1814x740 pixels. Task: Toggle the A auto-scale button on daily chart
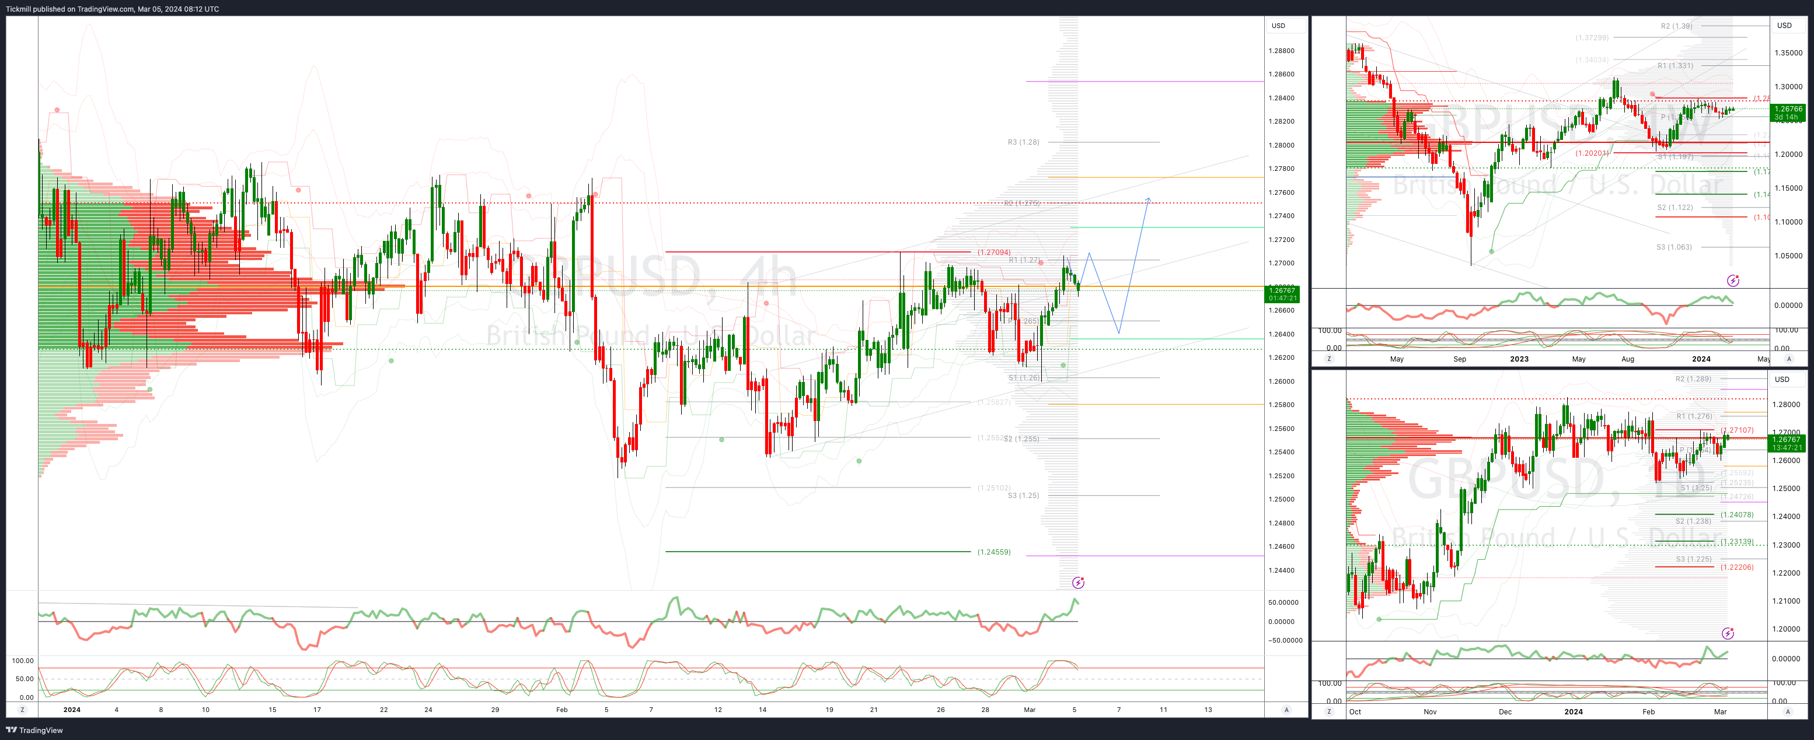[1789, 712]
